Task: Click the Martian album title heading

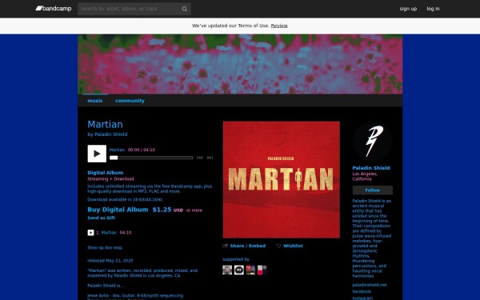Action: click(105, 124)
